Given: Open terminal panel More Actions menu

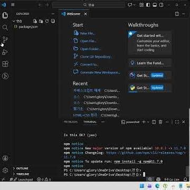Looking at the screenshot, I should coord(167,122).
